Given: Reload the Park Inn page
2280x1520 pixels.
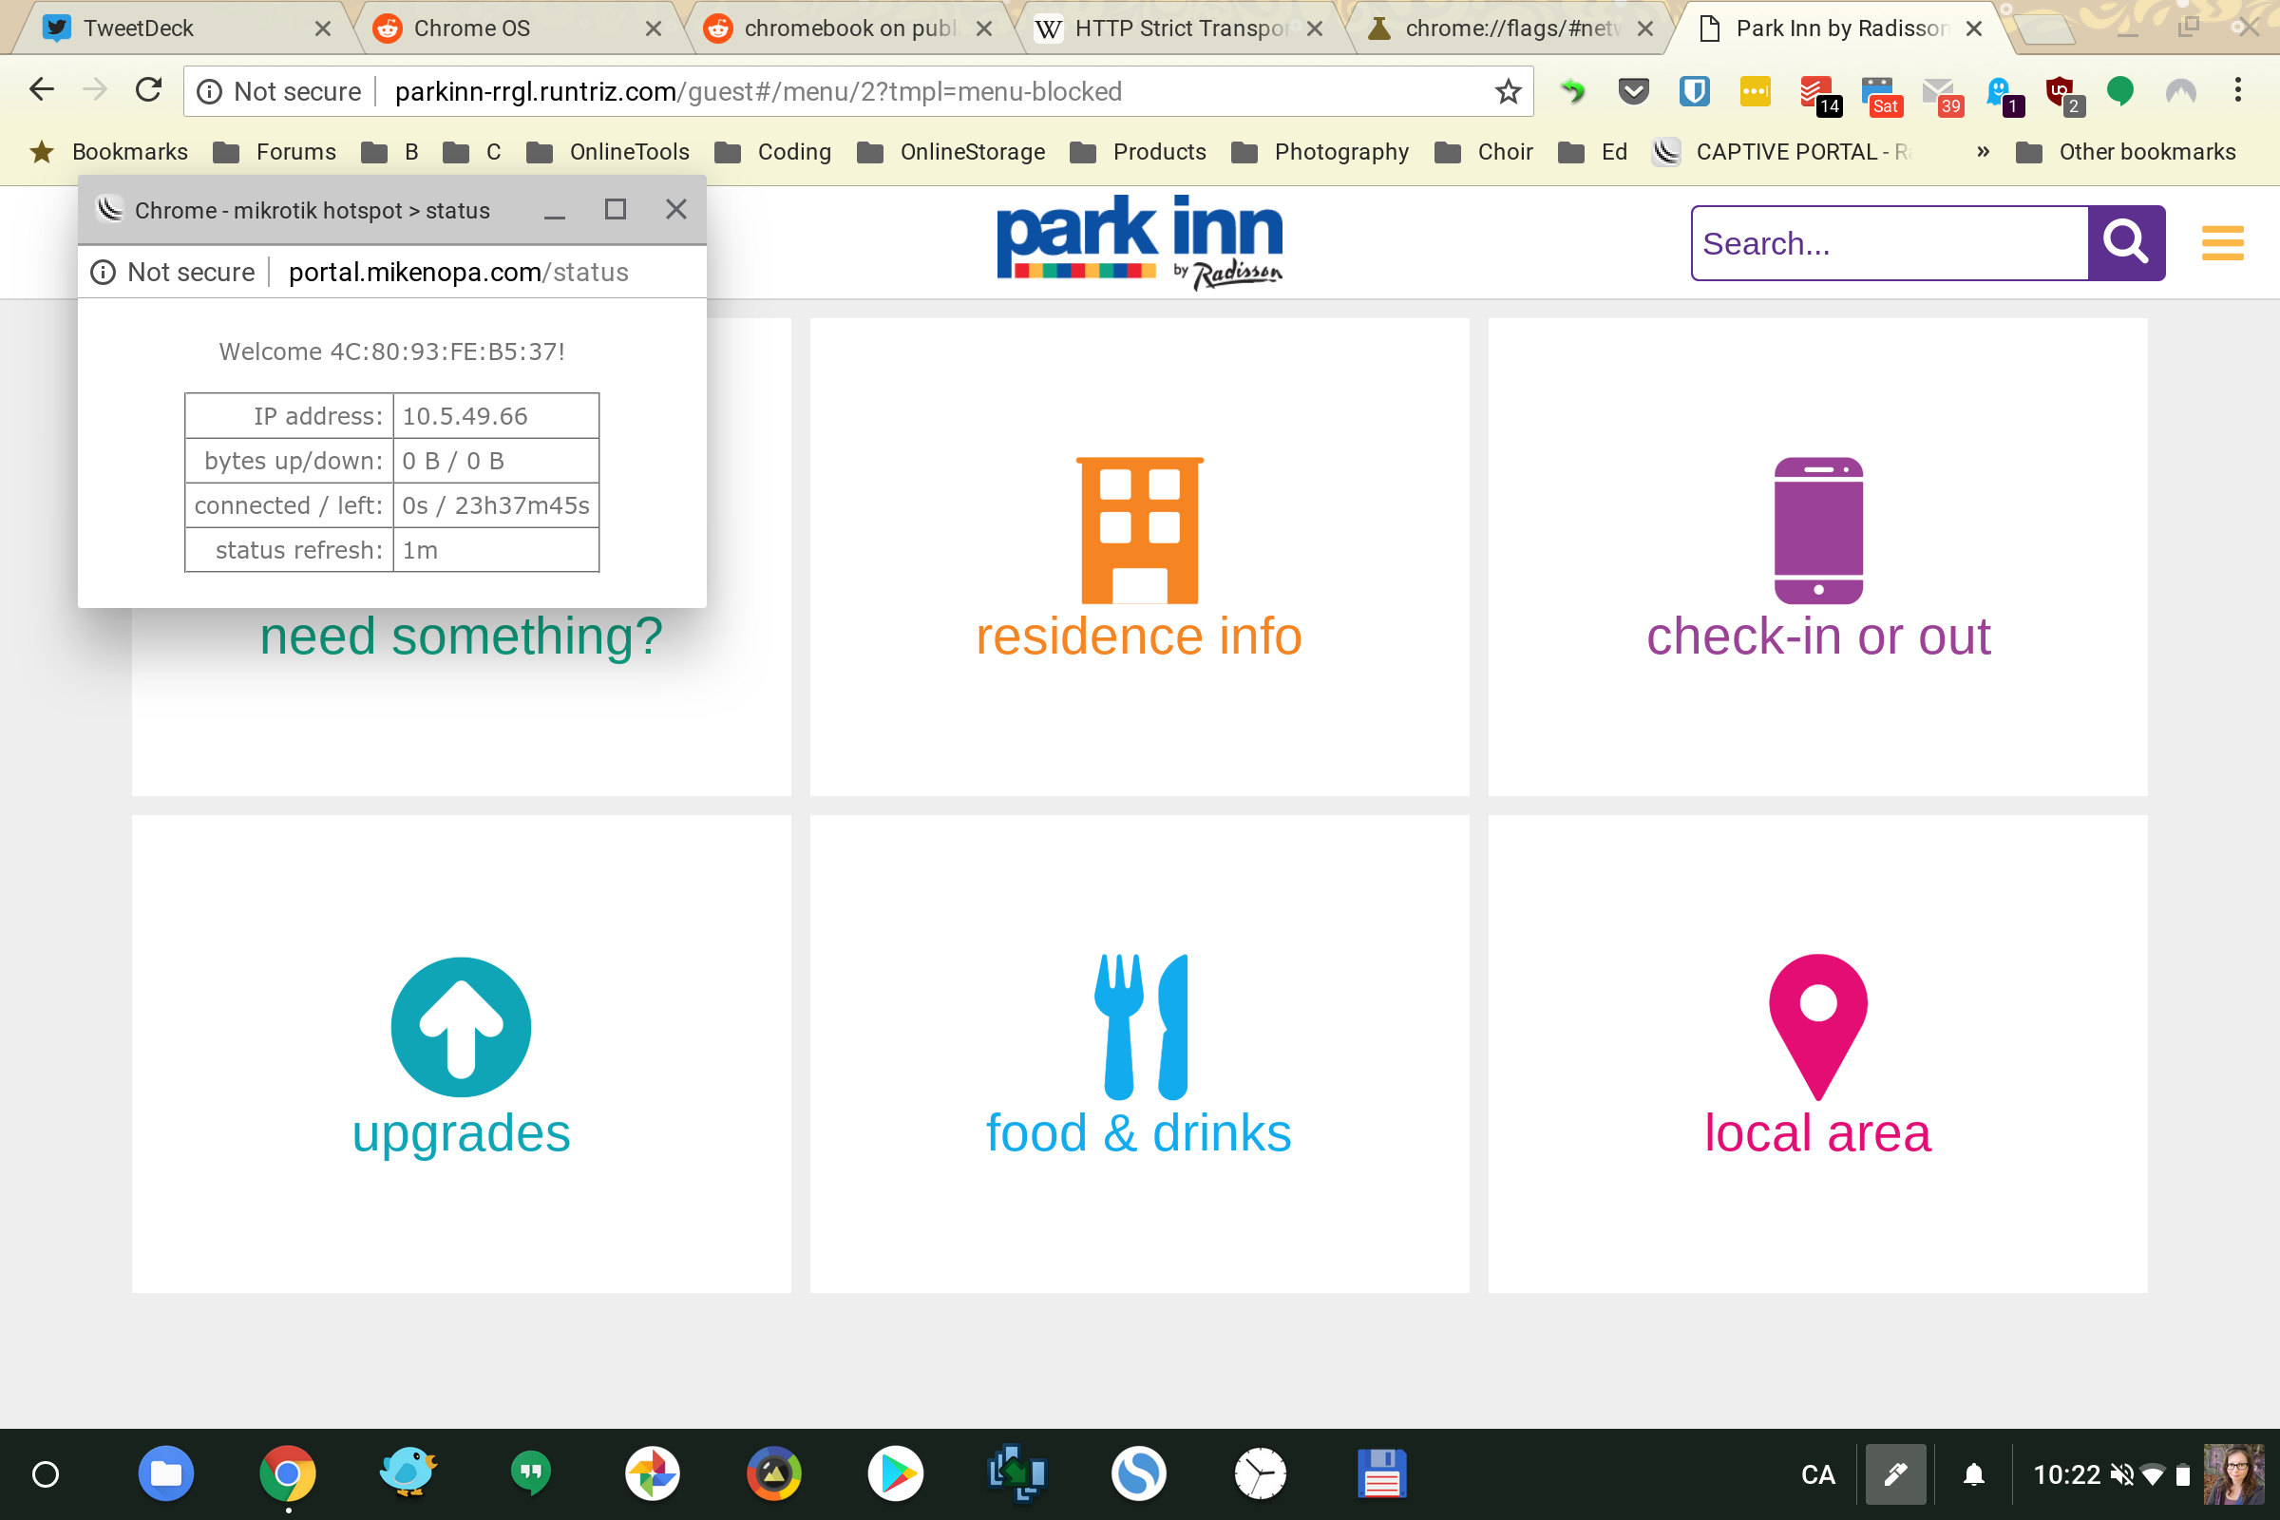Looking at the screenshot, I should [x=148, y=91].
